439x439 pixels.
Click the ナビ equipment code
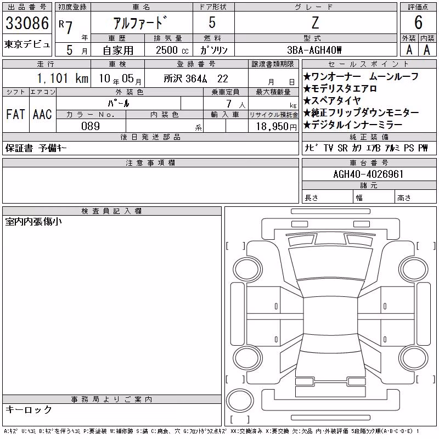pyautogui.click(x=311, y=148)
